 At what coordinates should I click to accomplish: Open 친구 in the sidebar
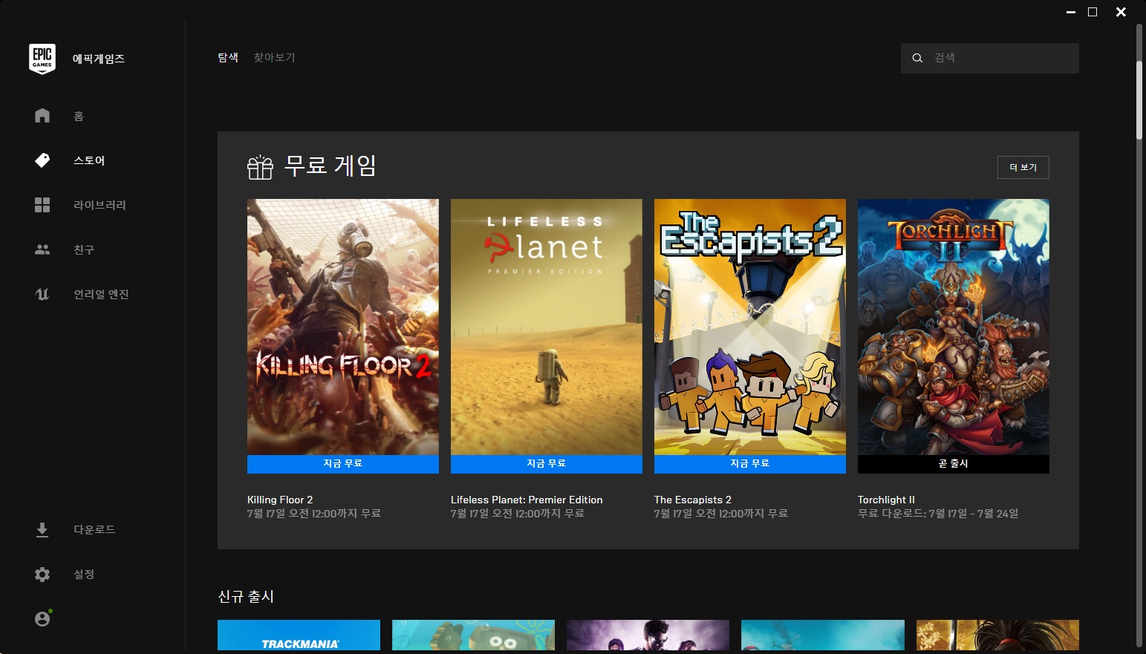click(84, 249)
